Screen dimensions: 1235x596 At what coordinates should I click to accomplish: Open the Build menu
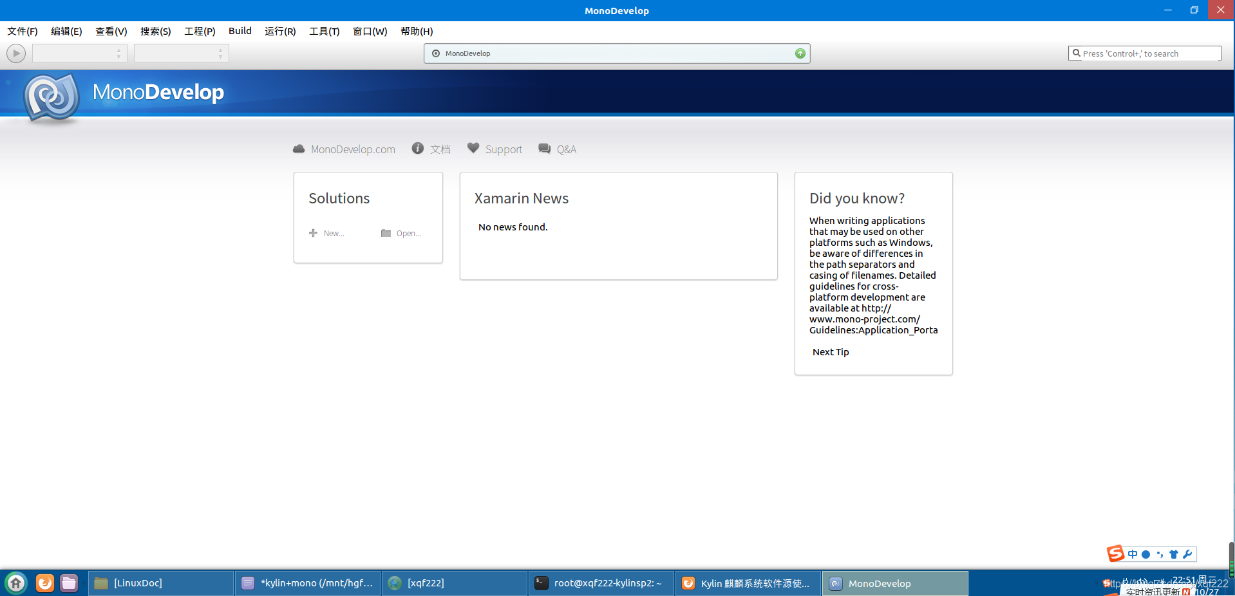click(240, 31)
